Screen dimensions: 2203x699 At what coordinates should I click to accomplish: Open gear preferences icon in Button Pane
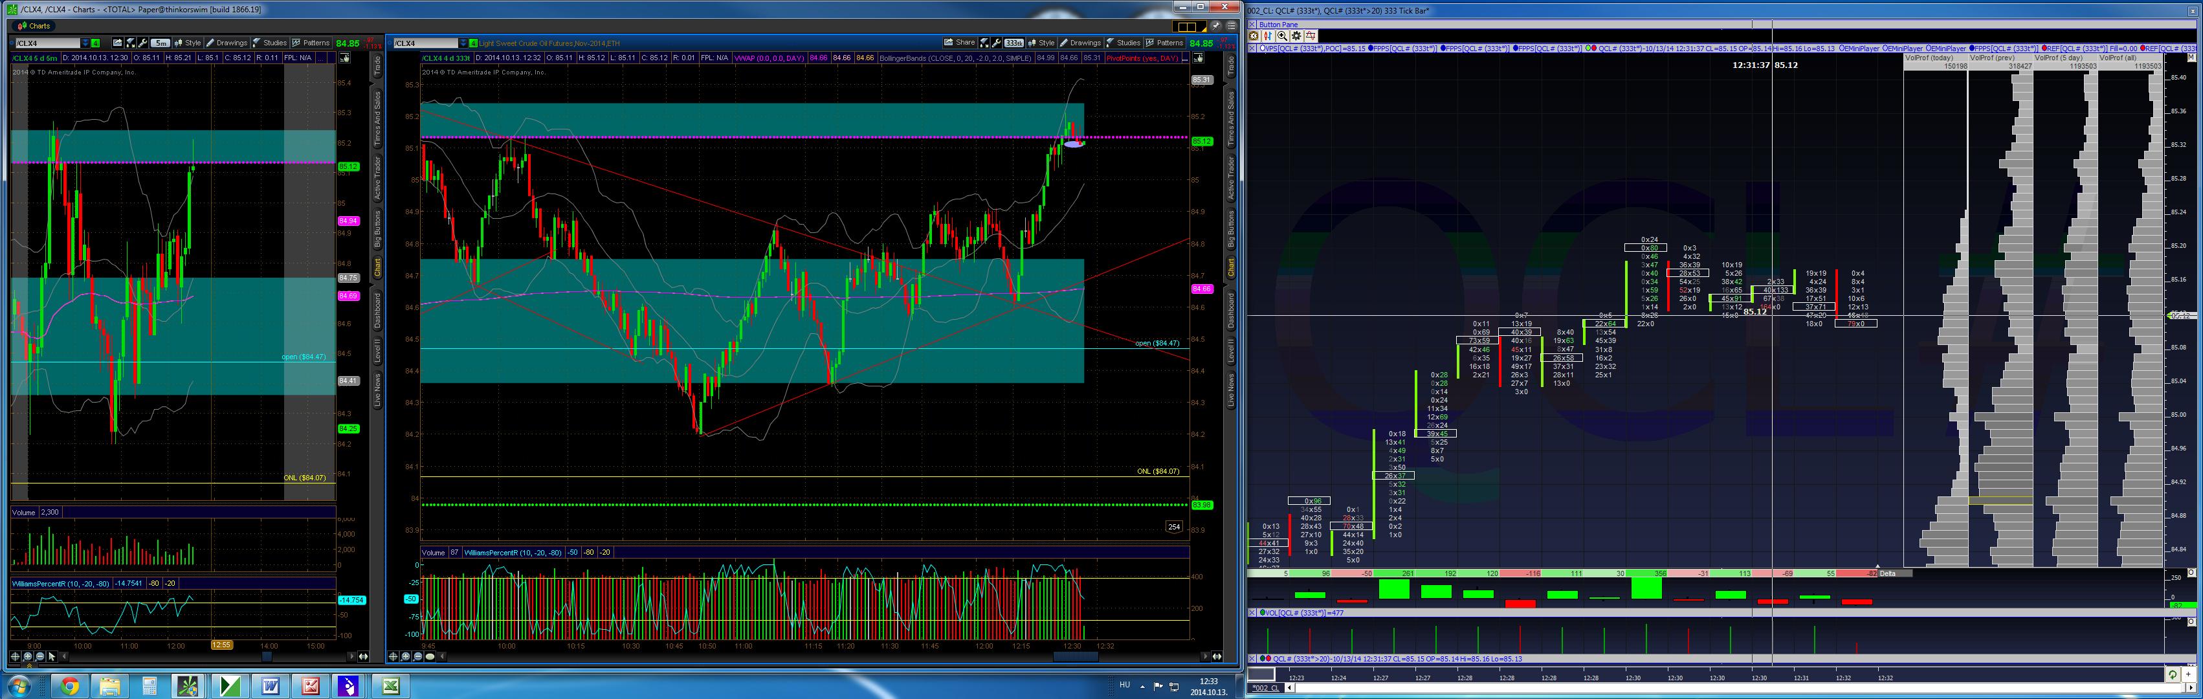[1296, 36]
